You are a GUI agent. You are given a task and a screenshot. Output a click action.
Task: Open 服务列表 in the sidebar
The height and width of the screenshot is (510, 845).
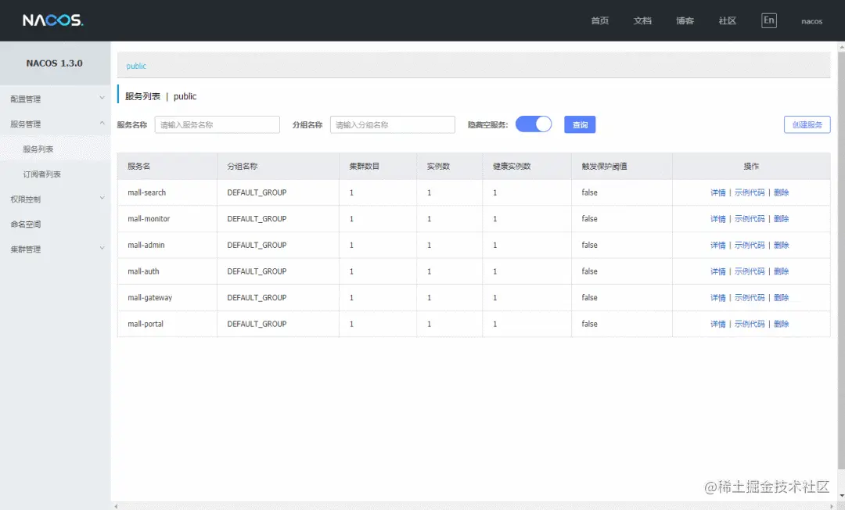click(x=38, y=149)
